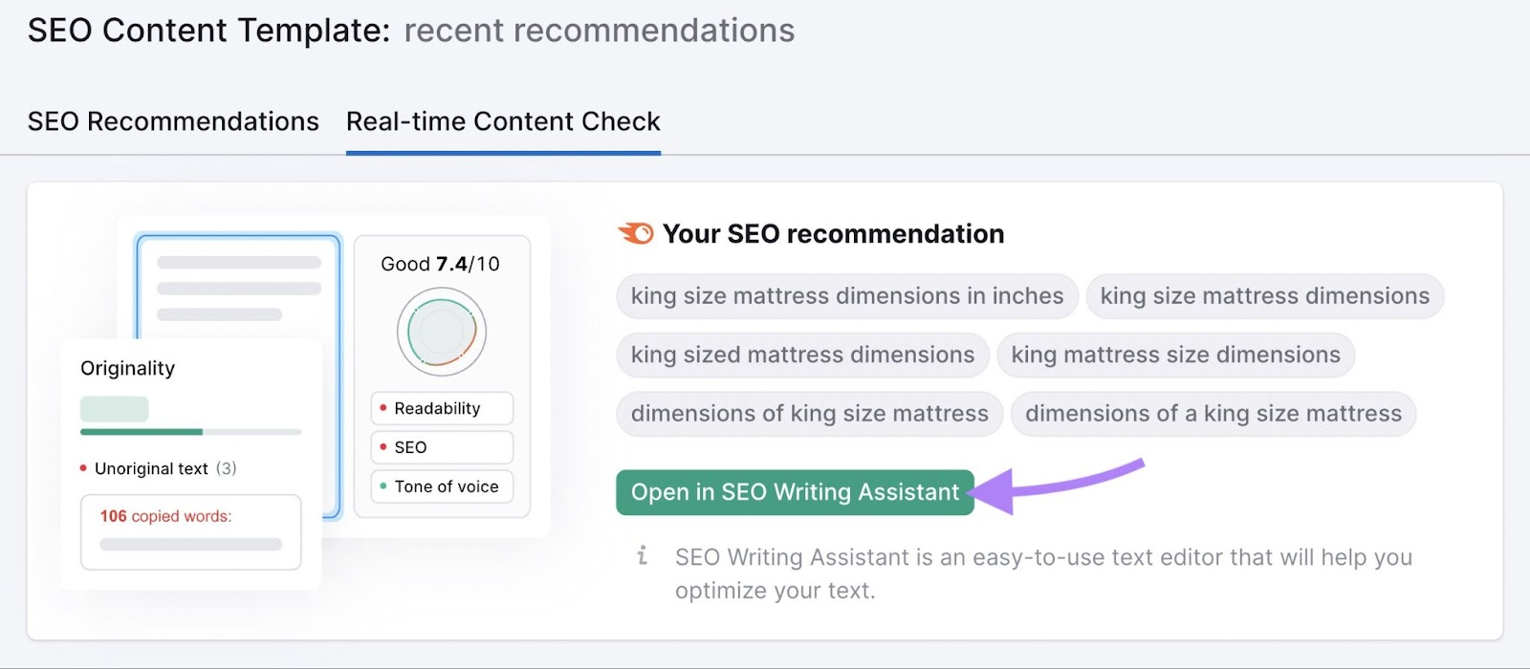This screenshot has height=669, width=1530.
Task: Click the info icon beside the description
Action: point(642,556)
